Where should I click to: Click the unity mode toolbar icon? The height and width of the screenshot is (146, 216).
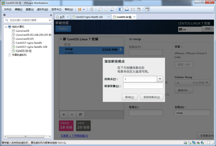139,9
